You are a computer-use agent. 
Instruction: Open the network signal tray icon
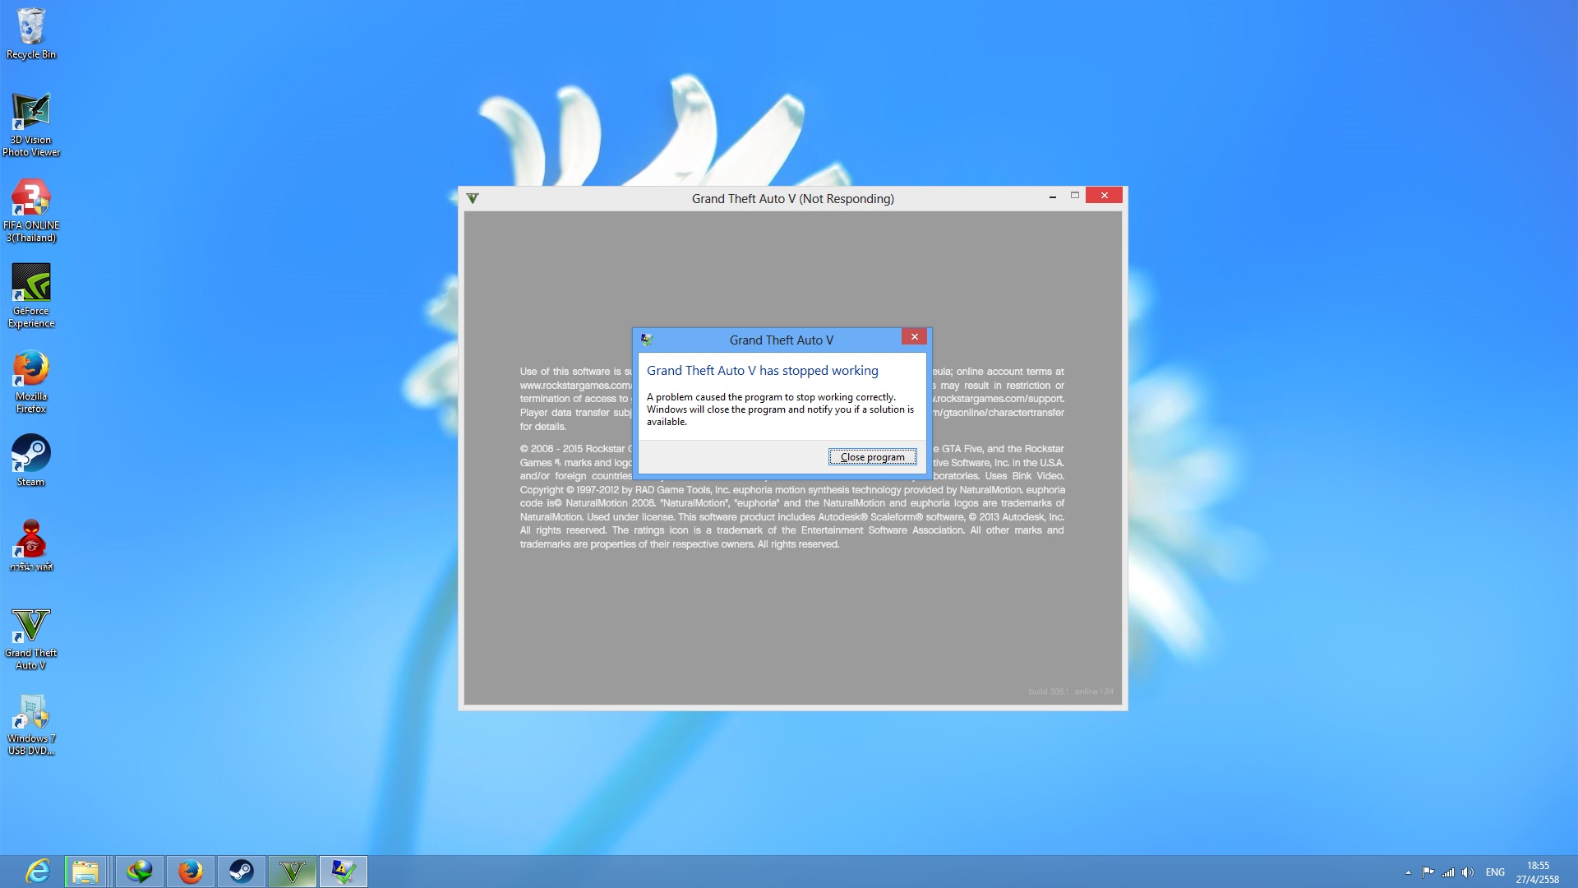click(x=1448, y=872)
